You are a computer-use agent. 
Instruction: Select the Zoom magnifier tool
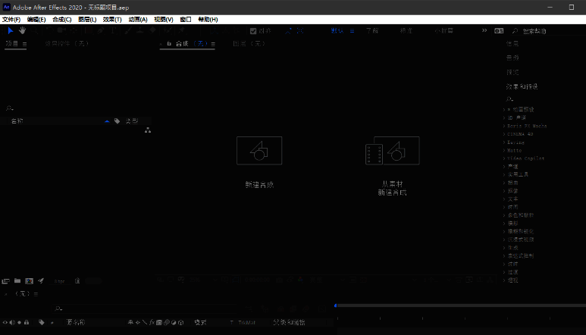click(x=35, y=30)
